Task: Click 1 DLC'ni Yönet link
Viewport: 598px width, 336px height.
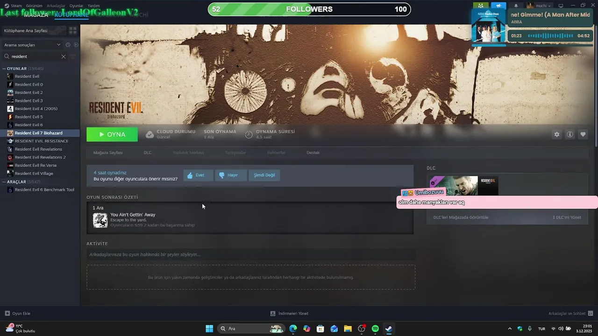Action: point(567,217)
